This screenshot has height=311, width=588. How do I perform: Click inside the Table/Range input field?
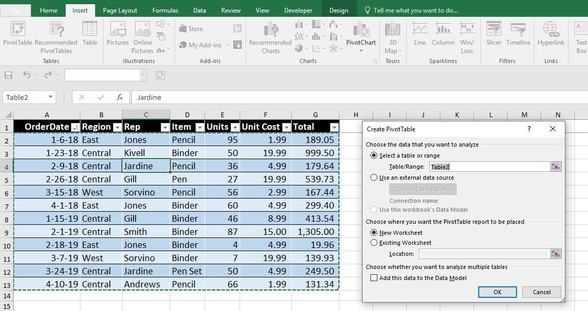489,167
